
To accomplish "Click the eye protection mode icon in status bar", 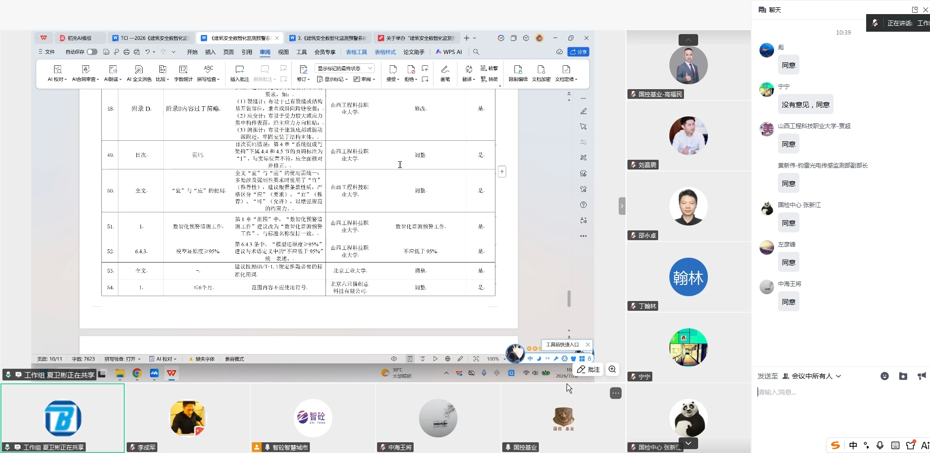I will point(394,359).
